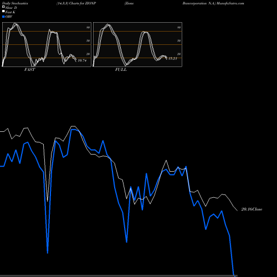Click the 'Daily Stochastics' title text
The image size is (277, 277).
[x=15, y=3]
